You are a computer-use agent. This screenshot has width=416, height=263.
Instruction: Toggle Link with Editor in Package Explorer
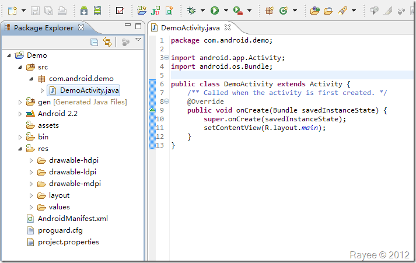pyautogui.click(x=107, y=42)
